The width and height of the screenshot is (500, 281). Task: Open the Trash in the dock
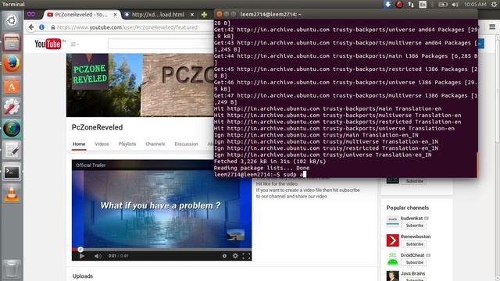12,269
